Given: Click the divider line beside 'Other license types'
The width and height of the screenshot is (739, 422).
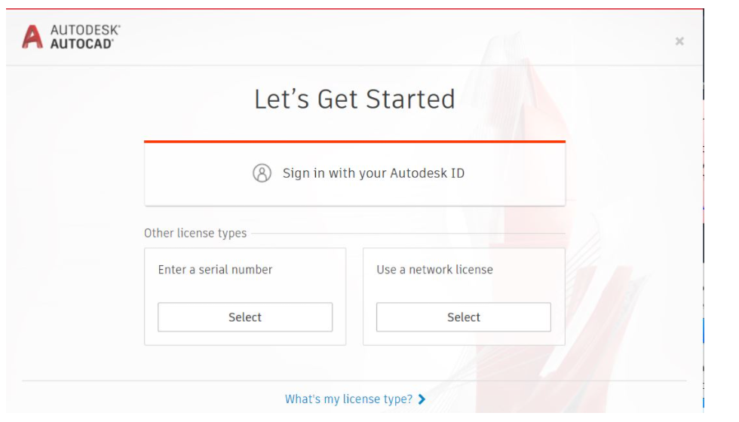Looking at the screenshot, I should 407,234.
